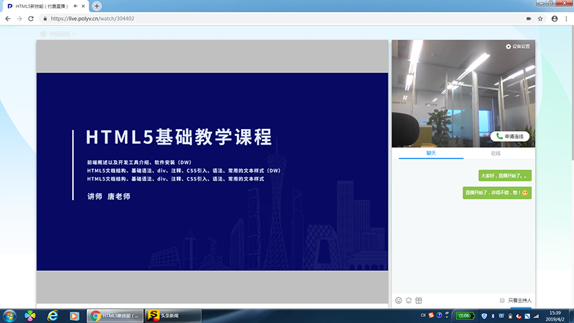The height and width of the screenshot is (323, 574).
Task: Bookmark this page with the star icon
Action: (540, 19)
